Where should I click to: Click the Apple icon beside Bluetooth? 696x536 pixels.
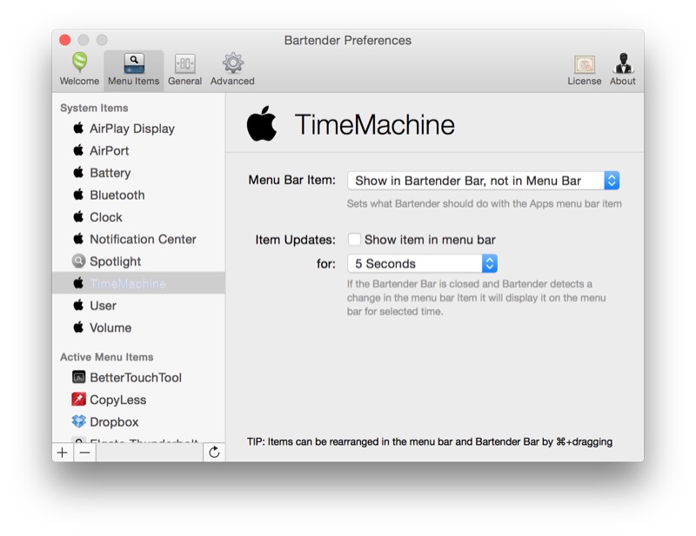pos(78,195)
